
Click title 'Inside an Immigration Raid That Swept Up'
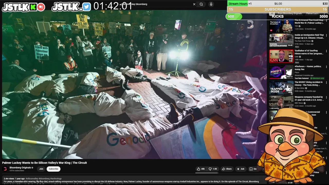click(309, 36)
